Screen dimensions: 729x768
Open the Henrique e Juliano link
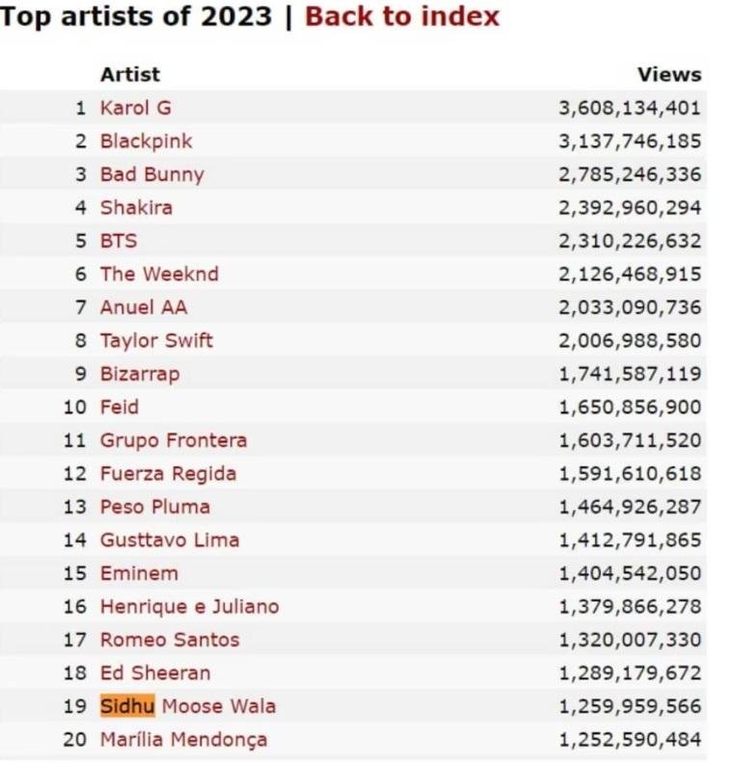190,606
